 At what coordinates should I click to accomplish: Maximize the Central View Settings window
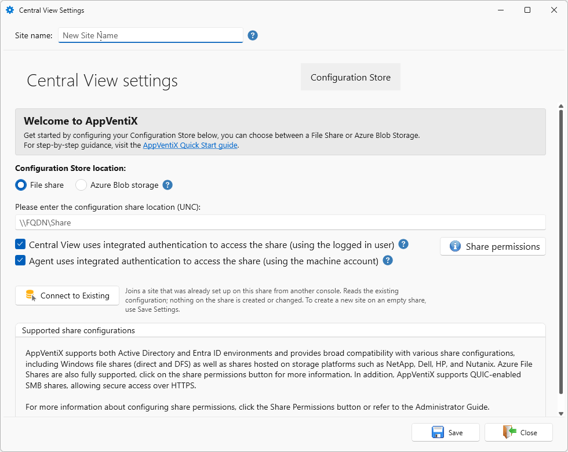[527, 10]
